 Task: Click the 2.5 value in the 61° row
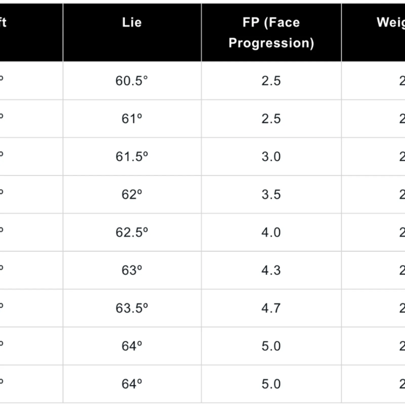pos(271,119)
